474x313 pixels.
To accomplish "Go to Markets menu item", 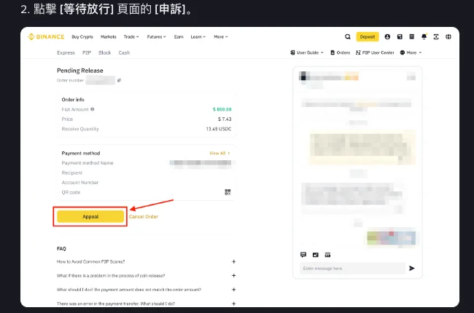I will [x=108, y=37].
